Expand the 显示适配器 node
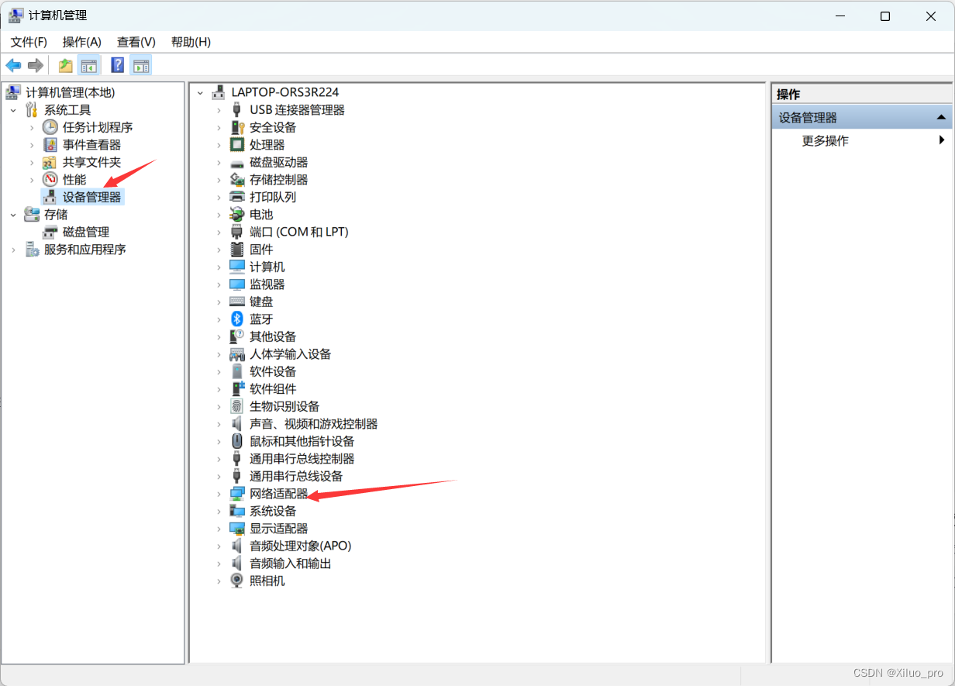Viewport: 955px width, 686px height. tap(219, 529)
